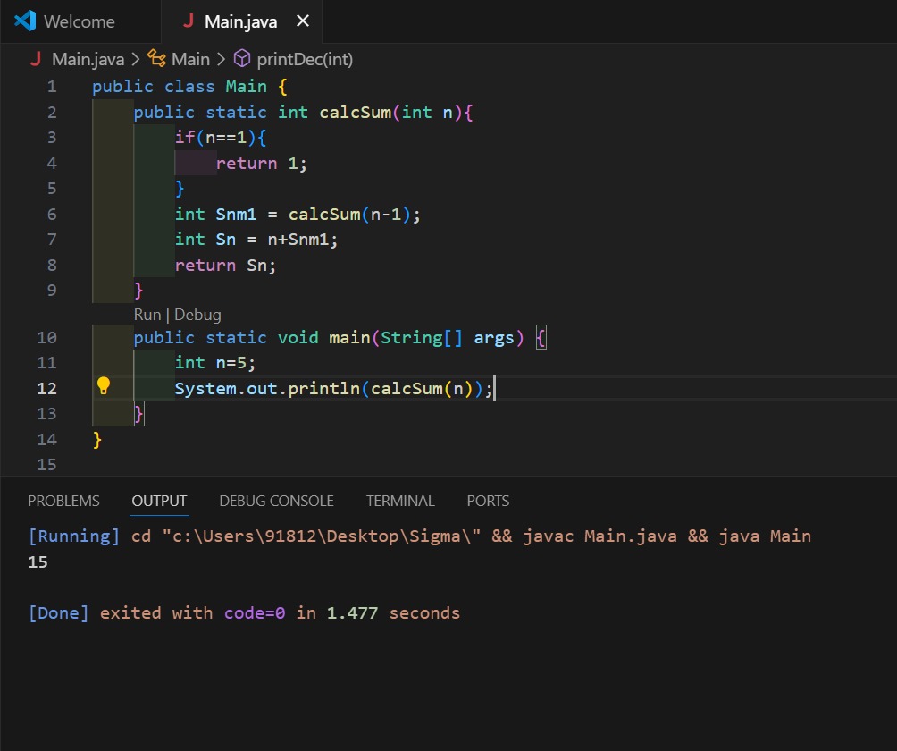Open printDec(int) method breadcrumb
This screenshot has width=897, height=751.
click(x=305, y=59)
